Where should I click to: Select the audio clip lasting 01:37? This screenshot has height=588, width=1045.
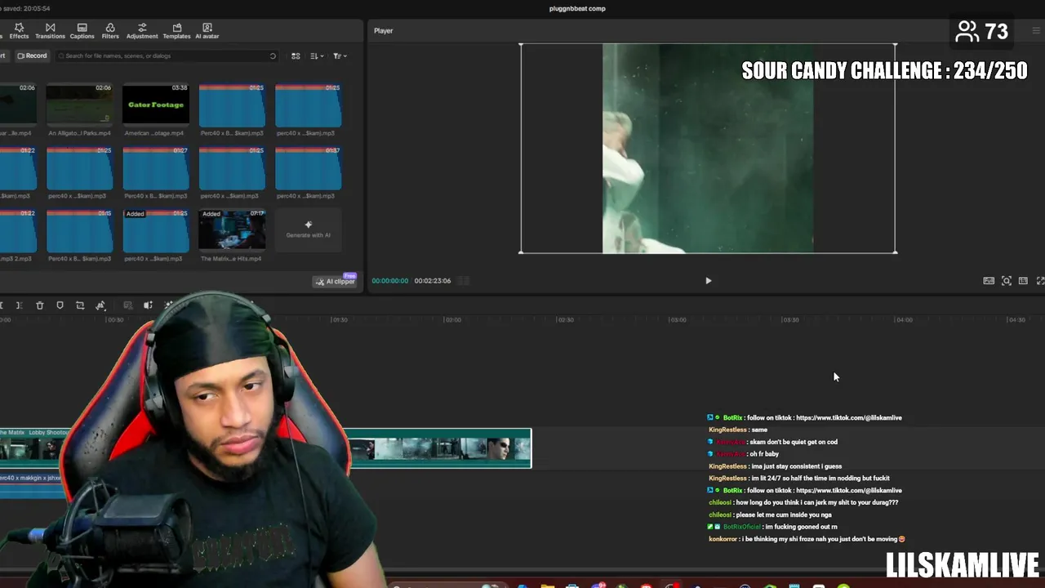tap(309, 167)
